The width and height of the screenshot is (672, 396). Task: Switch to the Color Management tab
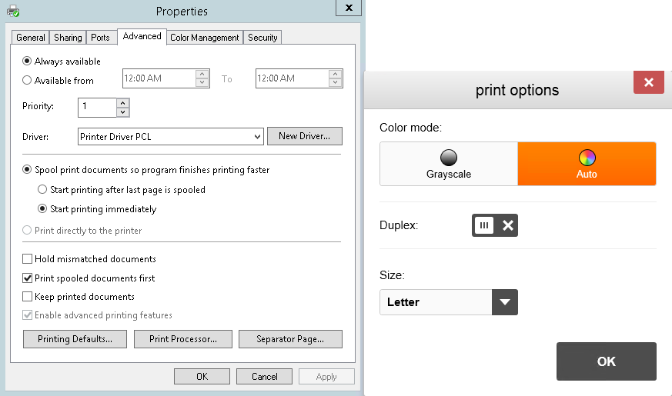pyautogui.click(x=205, y=38)
